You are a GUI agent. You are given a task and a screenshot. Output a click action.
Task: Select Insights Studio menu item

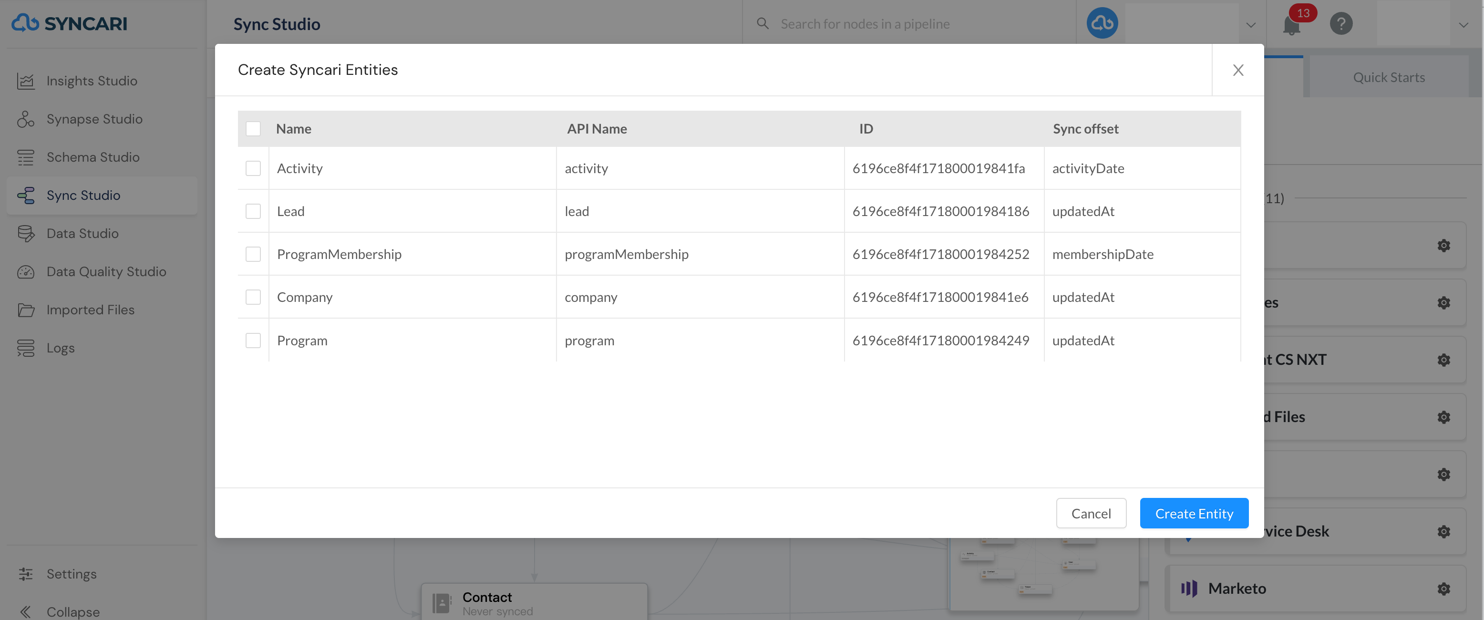pos(102,81)
